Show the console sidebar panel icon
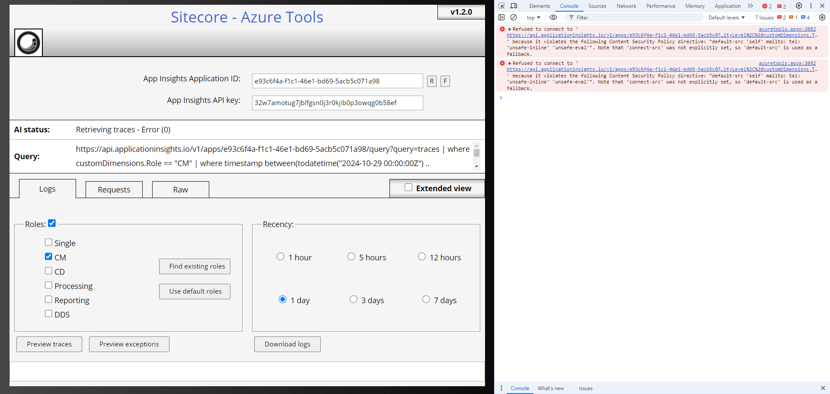The image size is (830, 394). (501, 17)
